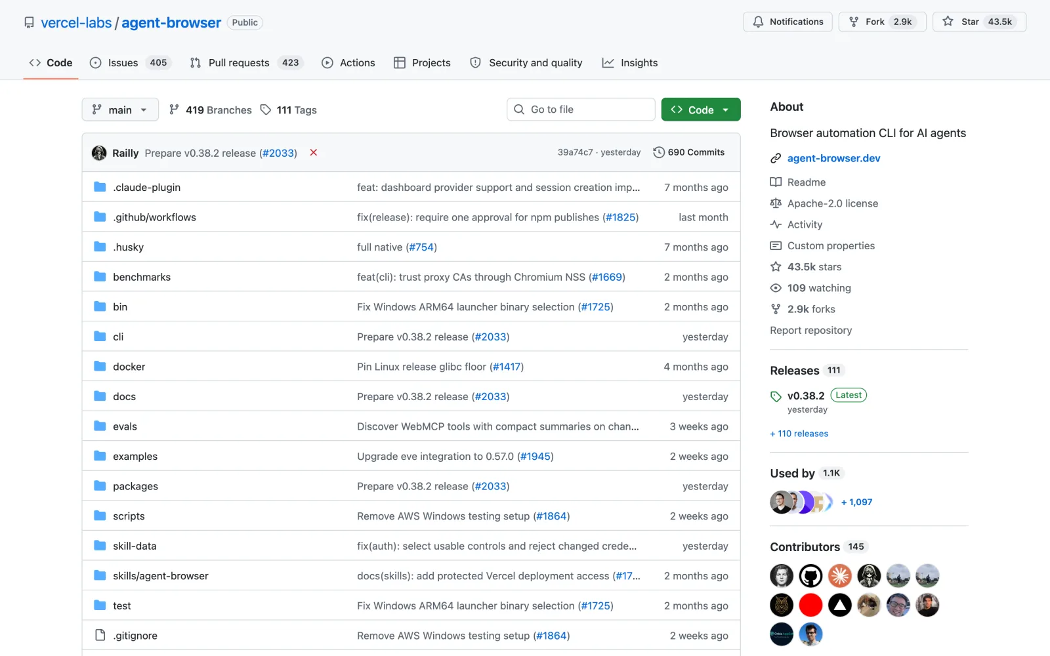Click the red circle contributor avatar
1050x656 pixels.
pyautogui.click(x=810, y=605)
